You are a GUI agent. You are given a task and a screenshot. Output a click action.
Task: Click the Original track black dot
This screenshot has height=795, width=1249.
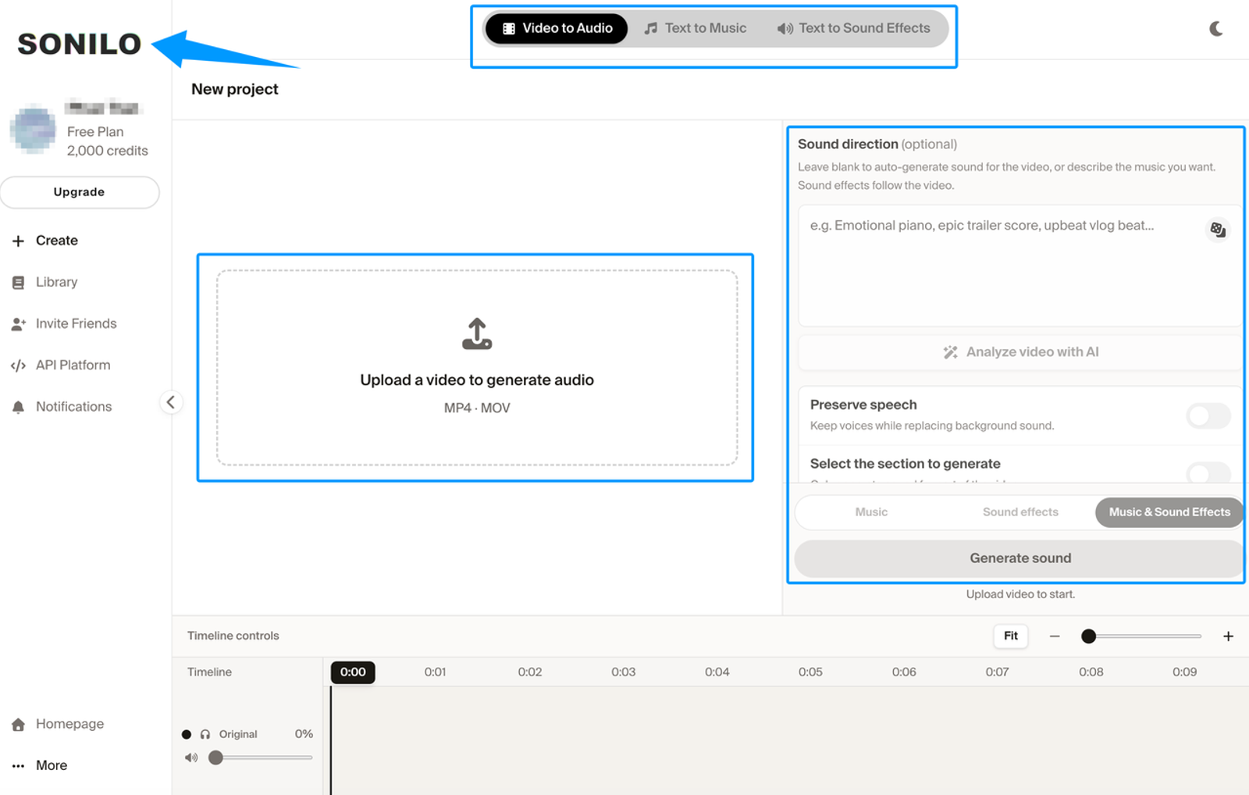[x=187, y=734]
